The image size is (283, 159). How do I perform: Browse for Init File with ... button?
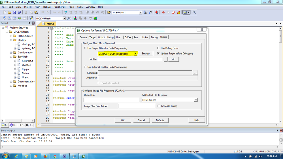(x=165, y=59)
